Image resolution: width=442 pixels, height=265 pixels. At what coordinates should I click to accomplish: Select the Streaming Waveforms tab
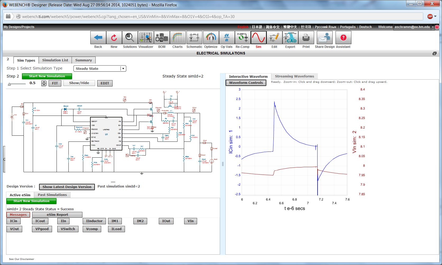click(x=295, y=76)
